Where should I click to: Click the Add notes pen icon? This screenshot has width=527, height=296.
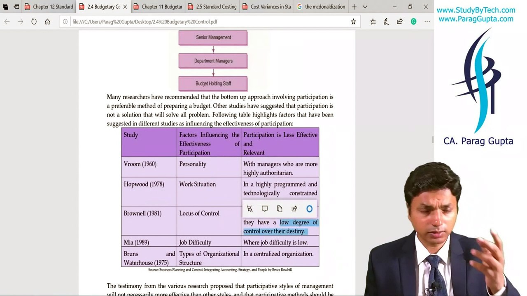(386, 22)
